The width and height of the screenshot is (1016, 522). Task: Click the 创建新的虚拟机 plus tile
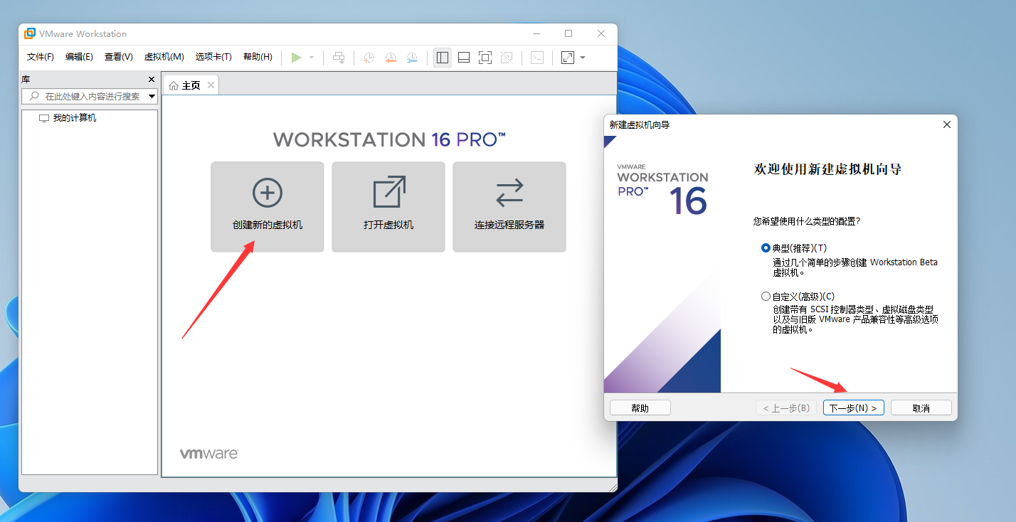268,206
